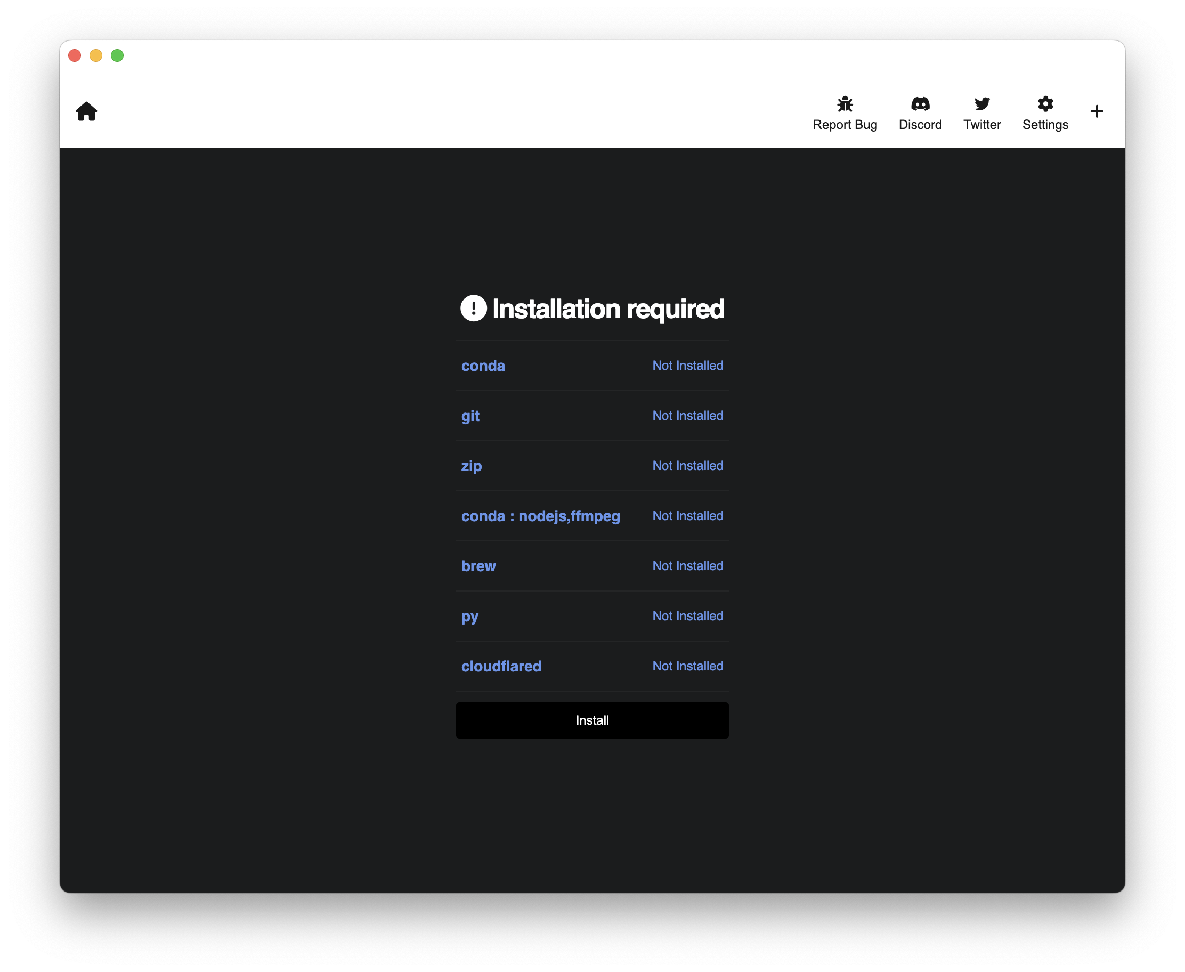1185x972 pixels.
Task: Select the cloudflared requirement item
Action: (501, 666)
